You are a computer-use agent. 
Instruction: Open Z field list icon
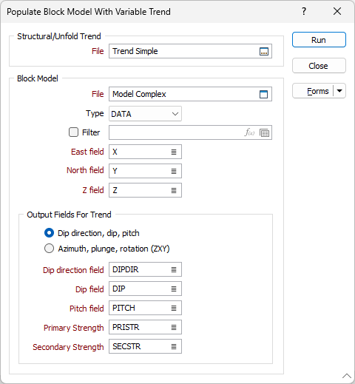point(174,190)
